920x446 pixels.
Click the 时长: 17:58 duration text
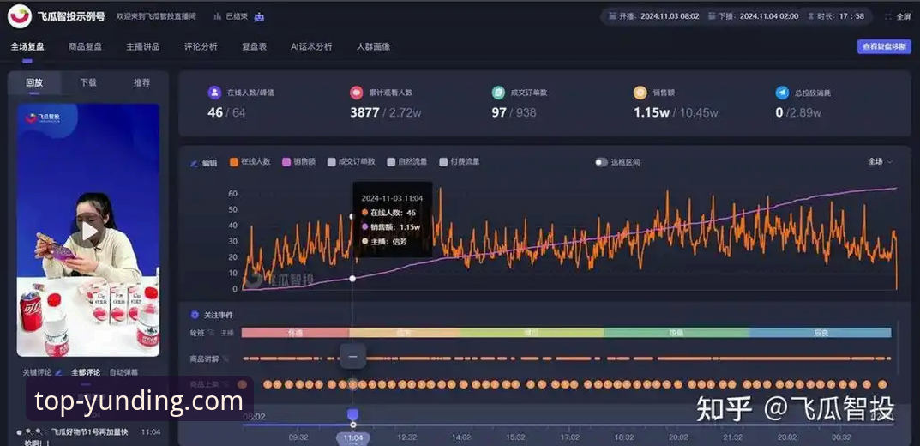841,16
